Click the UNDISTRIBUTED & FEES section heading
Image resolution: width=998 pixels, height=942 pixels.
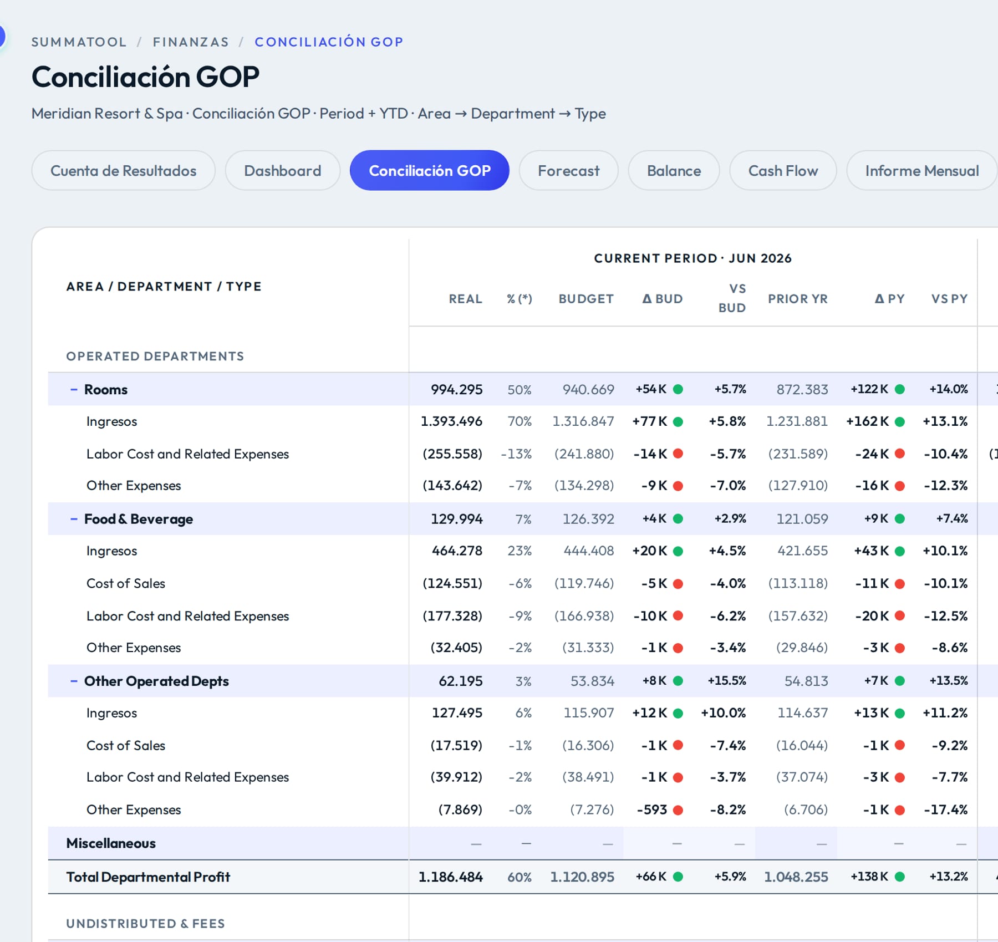[x=146, y=923]
